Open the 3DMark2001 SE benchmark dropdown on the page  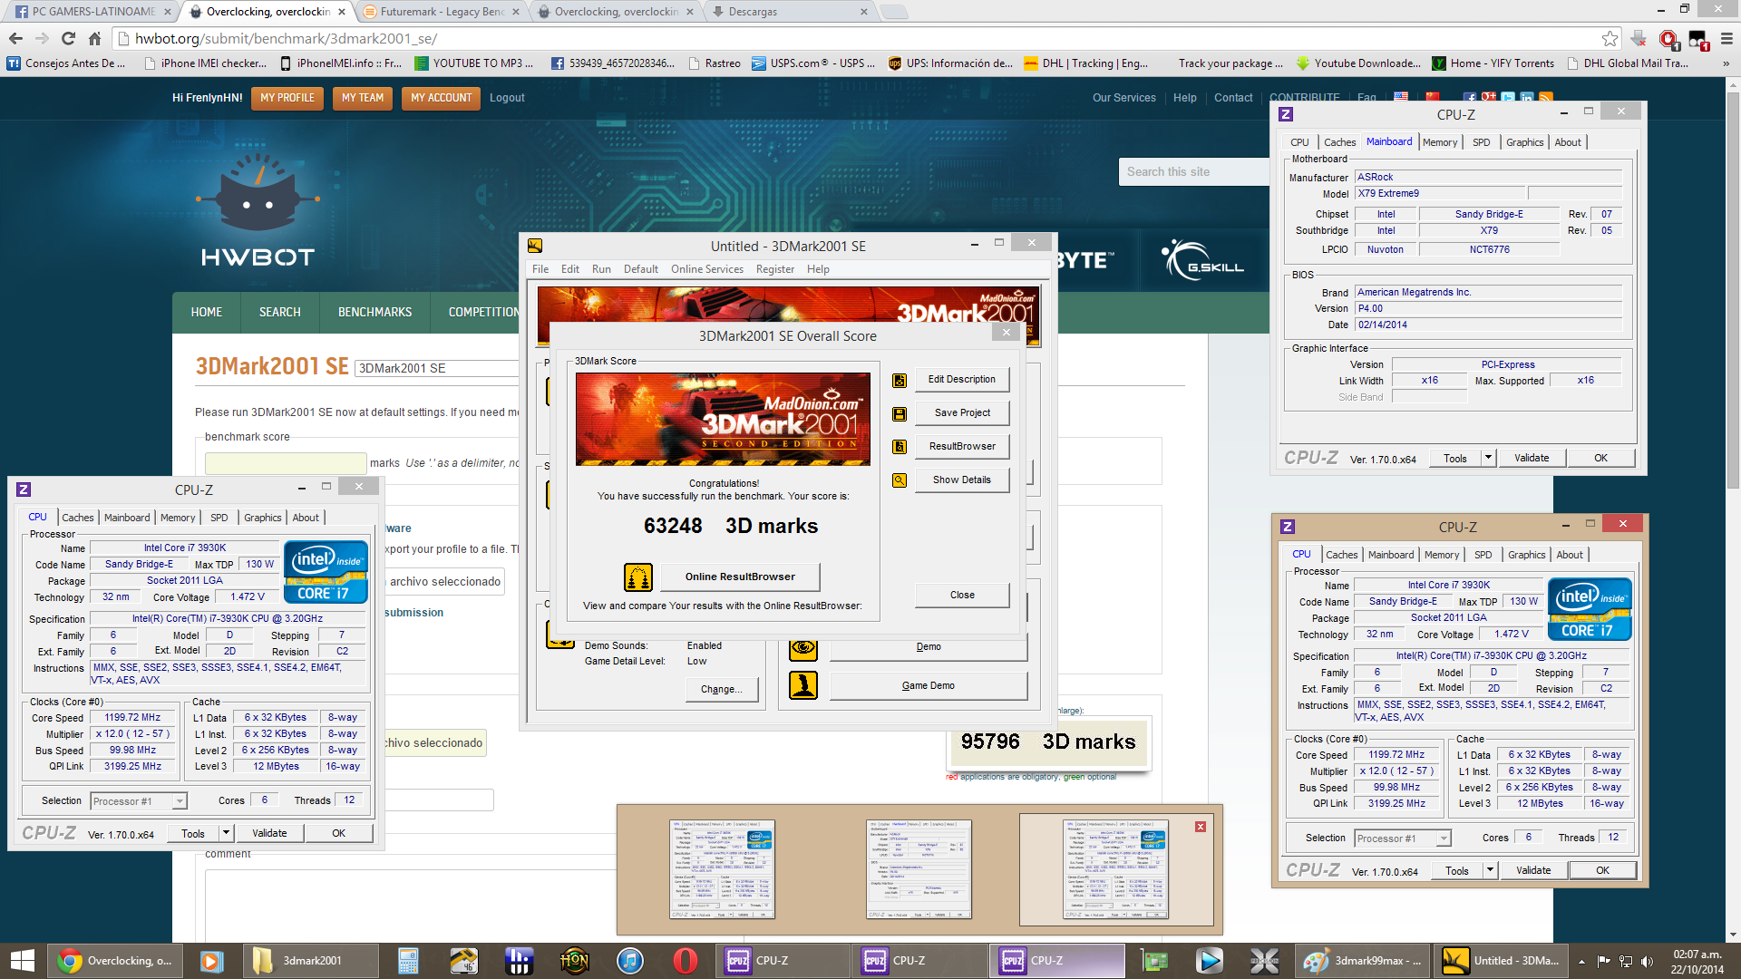[437, 368]
